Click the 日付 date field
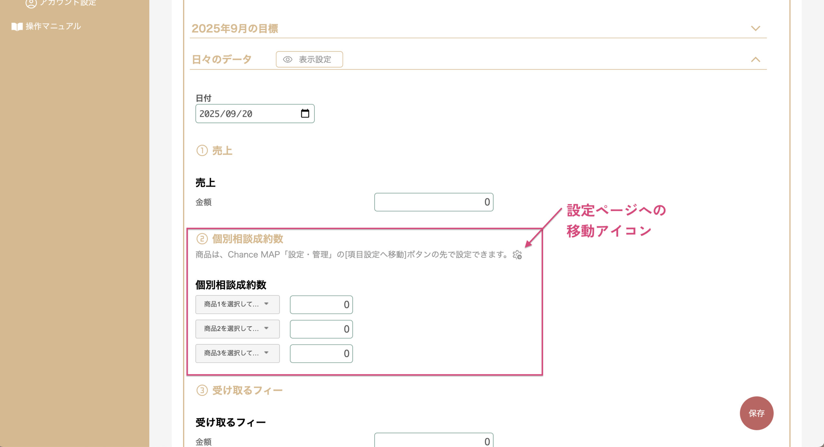 [x=248, y=114]
